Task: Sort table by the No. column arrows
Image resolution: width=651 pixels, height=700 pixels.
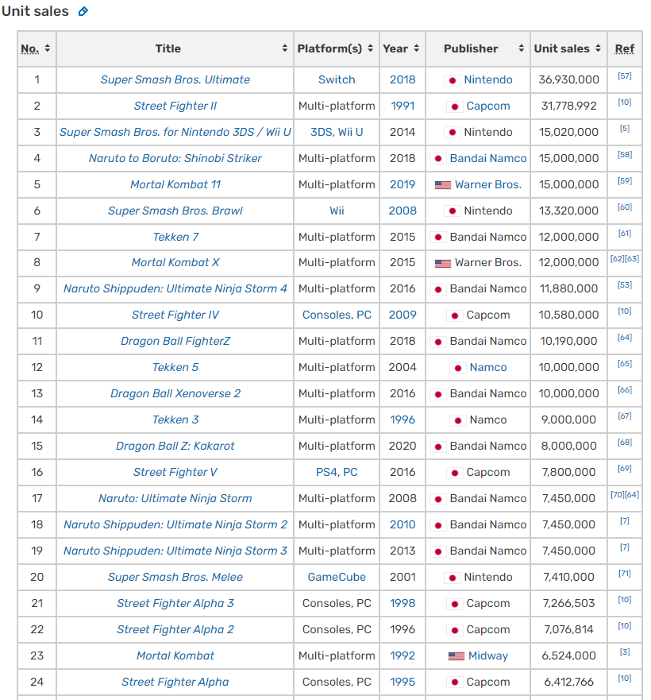Action: [48, 48]
